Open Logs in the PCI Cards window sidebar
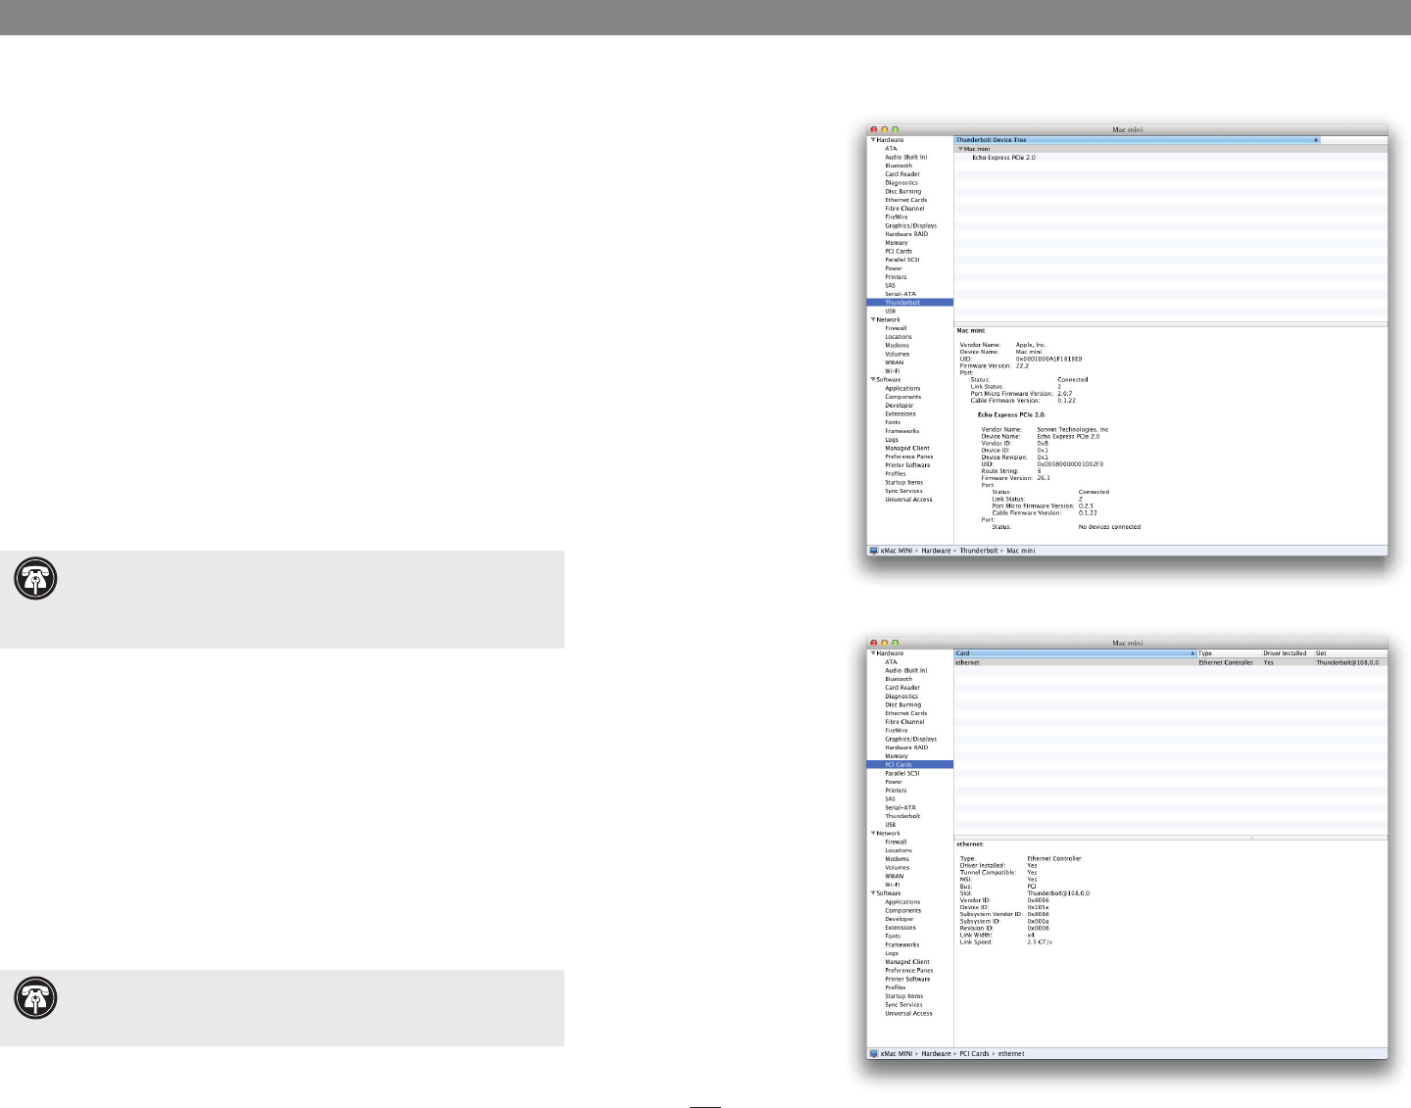 (892, 953)
